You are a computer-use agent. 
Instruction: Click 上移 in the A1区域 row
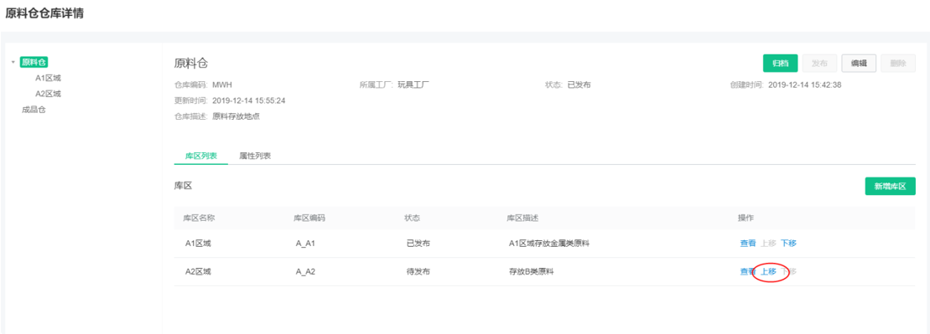coord(768,243)
